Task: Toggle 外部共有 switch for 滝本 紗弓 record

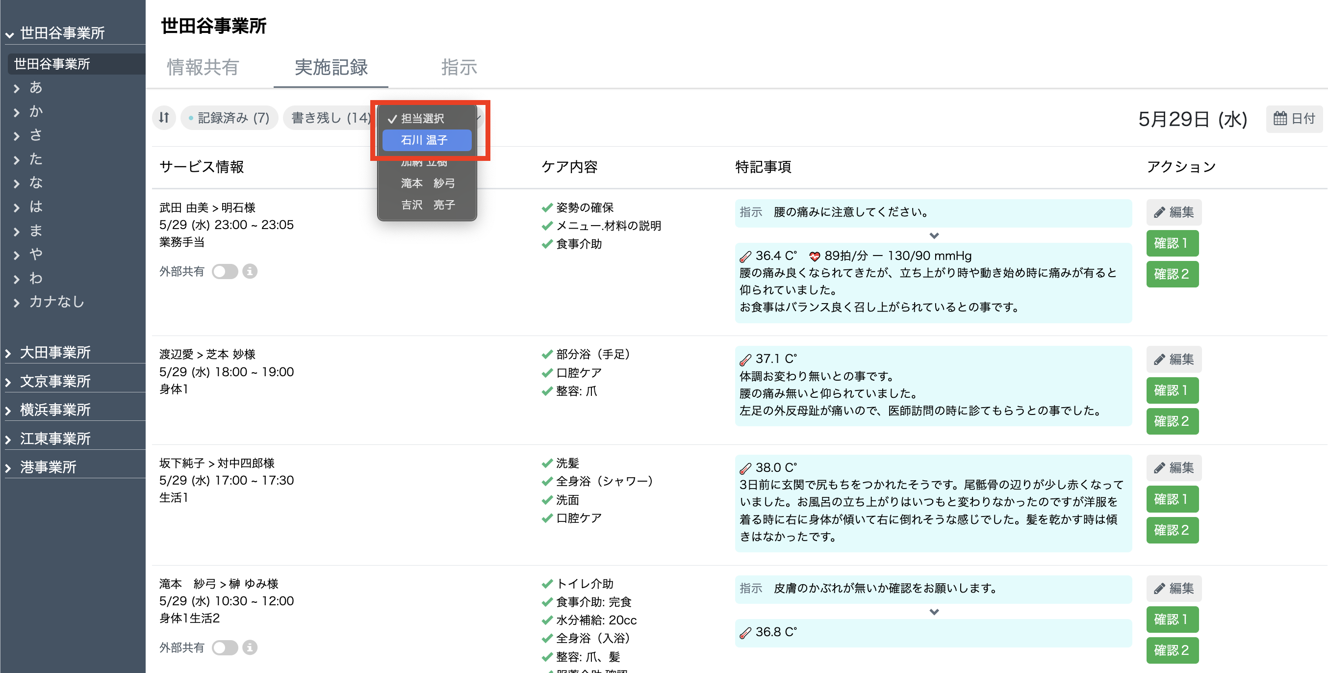Action: pos(225,647)
